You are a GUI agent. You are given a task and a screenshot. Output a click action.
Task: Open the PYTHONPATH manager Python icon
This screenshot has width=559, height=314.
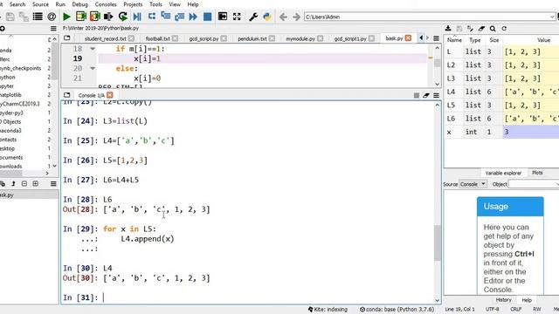point(267,17)
